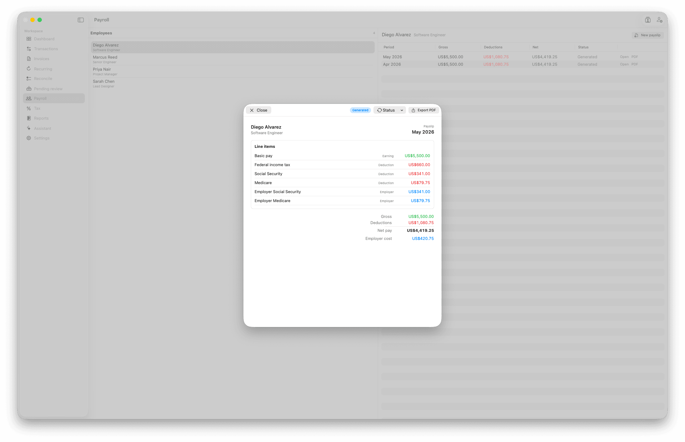Expand the Status dropdown chevron
685x442 pixels.
(402, 110)
